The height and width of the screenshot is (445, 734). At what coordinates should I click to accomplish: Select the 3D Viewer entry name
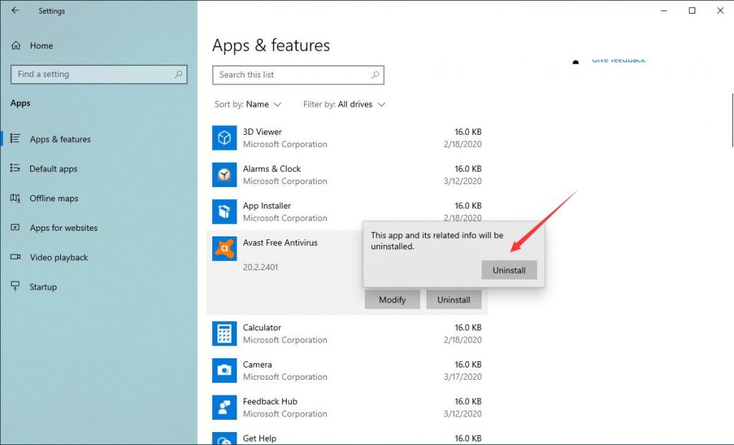point(262,132)
